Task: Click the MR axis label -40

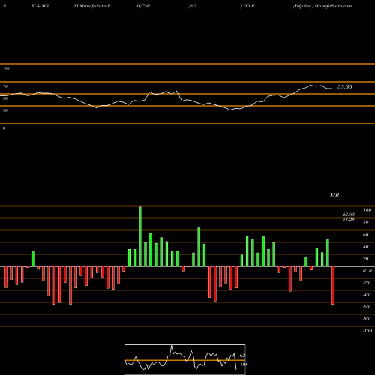Action: coord(366,295)
